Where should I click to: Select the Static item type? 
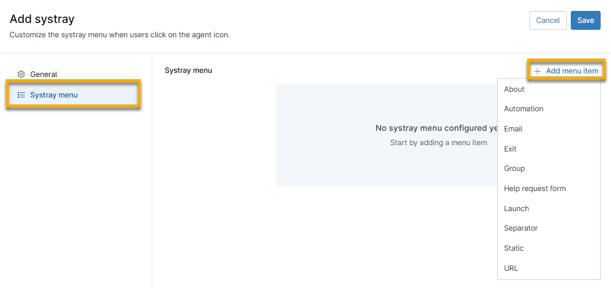coord(513,248)
